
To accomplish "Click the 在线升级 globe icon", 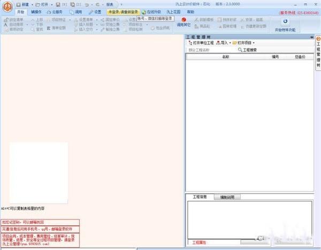I will (144, 12).
